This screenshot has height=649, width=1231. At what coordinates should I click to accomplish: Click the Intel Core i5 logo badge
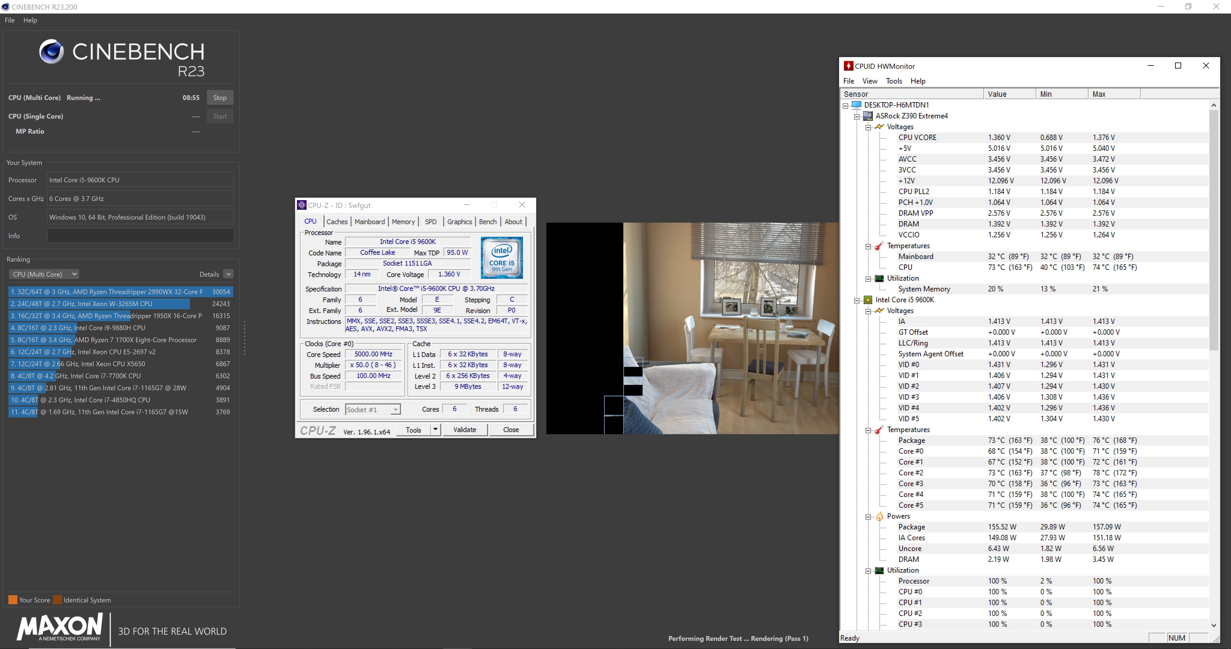pyautogui.click(x=501, y=257)
